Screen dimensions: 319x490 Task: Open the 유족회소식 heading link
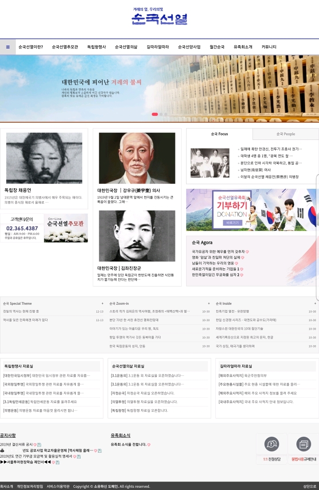point(121,435)
